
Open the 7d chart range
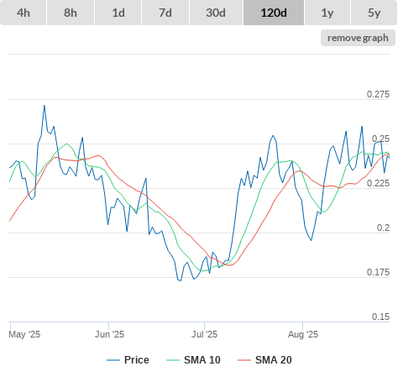165,13
